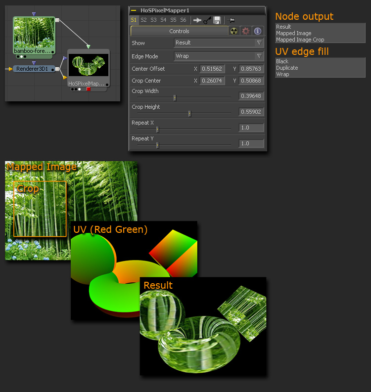Click the purple input arrow on HoSPixelMapper node
Viewport: 371px width, 392px height.
pyautogui.click(x=65, y=58)
